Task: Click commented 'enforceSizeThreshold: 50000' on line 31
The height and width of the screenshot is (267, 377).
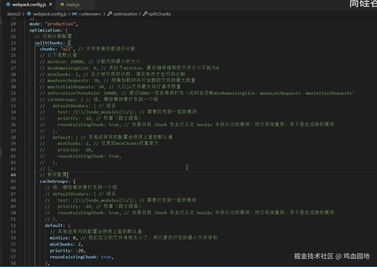Action: tap(82, 93)
